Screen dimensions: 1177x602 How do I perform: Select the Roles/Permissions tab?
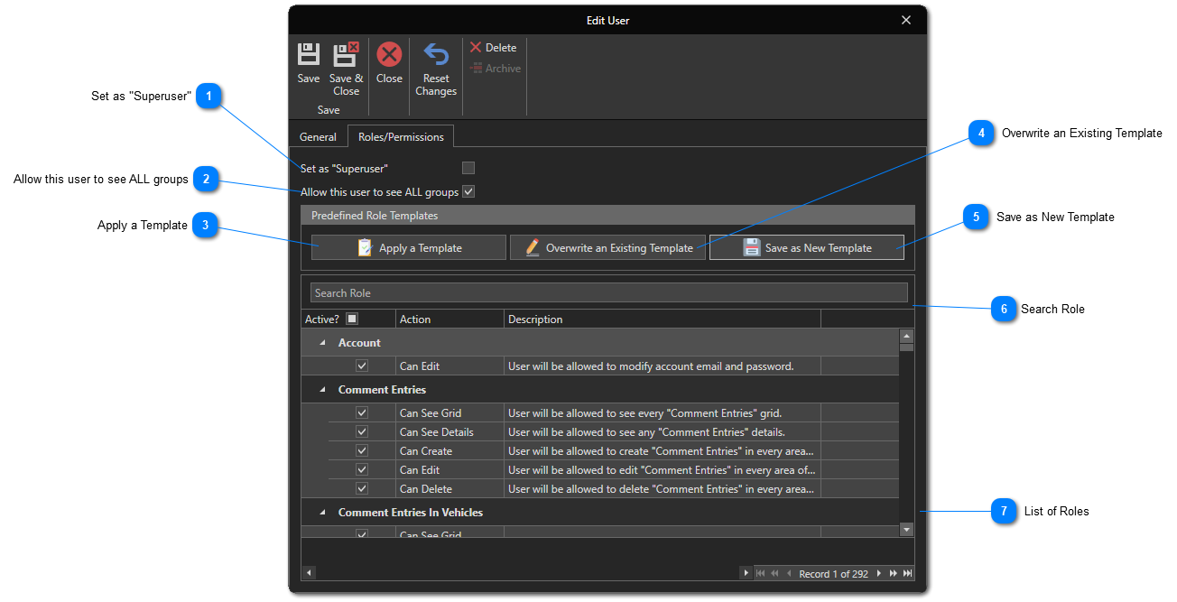pos(401,137)
